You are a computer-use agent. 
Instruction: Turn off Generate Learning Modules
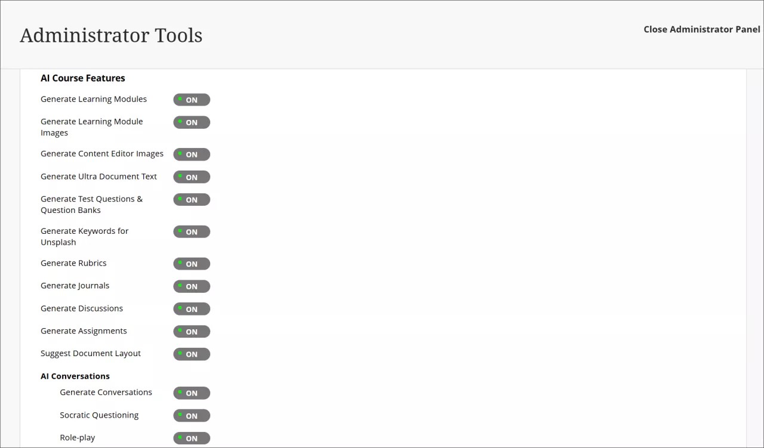tap(191, 100)
